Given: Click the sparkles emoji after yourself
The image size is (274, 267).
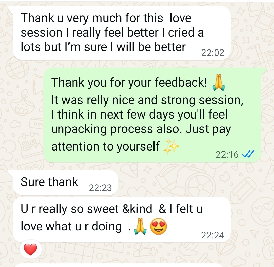Looking at the screenshot, I should pyautogui.click(x=171, y=146).
